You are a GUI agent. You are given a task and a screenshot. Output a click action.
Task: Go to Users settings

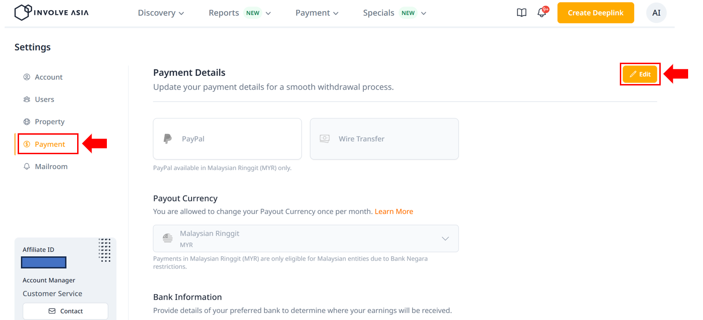[x=44, y=99]
